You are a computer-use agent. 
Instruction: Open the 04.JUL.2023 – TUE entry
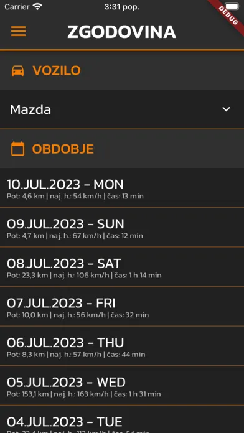(122, 419)
